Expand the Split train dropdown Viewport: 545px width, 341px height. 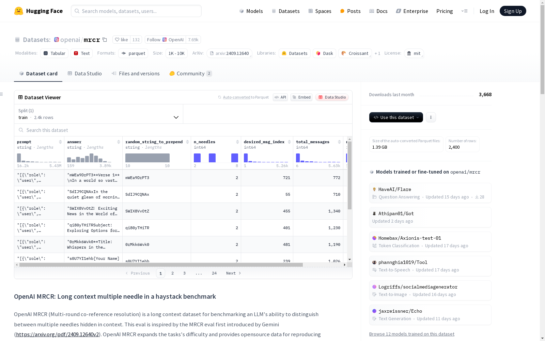[98, 114]
